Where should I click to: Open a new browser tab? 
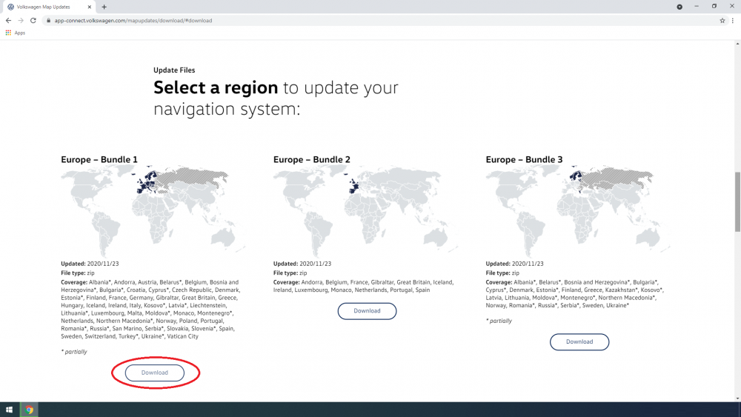(104, 7)
